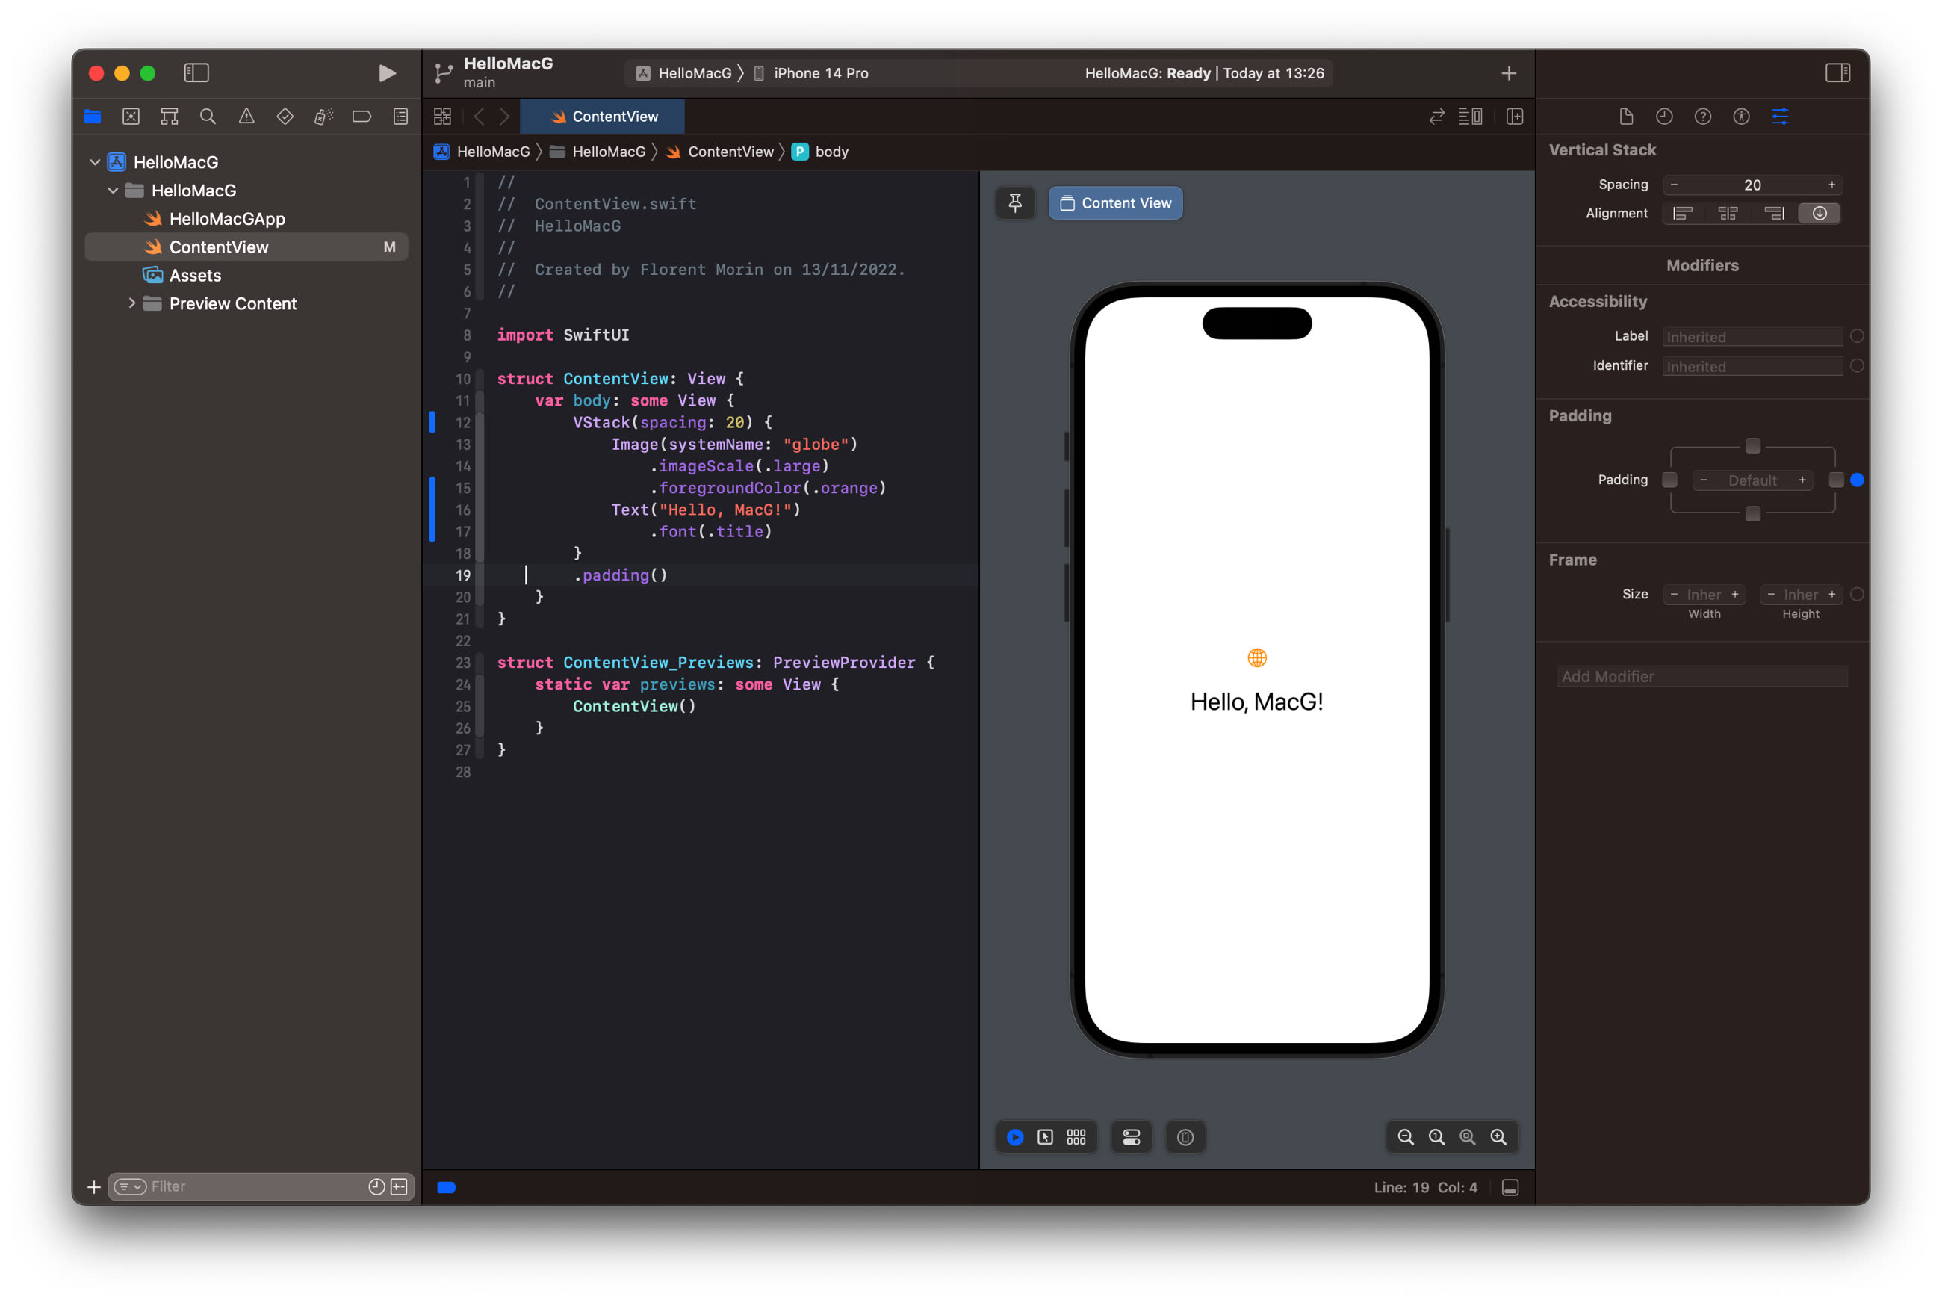
Task: Pin the Content View preview
Action: (x=1015, y=202)
